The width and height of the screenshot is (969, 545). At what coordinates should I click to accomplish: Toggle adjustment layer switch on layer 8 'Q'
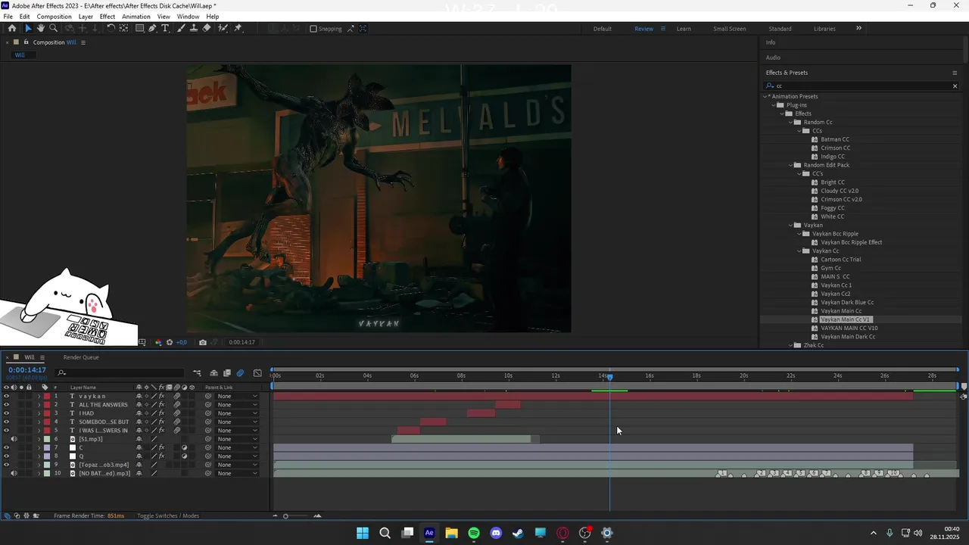tap(184, 456)
